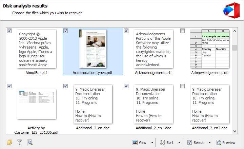Image resolution: width=244 pixels, height=149 pixels.
Task: Select the Additional_2_en.doc thumbnail
Action: [x=93, y=104]
